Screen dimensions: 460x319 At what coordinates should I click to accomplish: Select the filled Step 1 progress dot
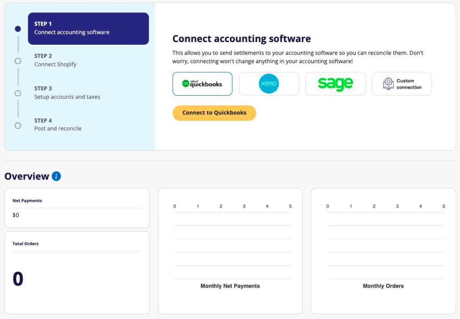coord(18,29)
